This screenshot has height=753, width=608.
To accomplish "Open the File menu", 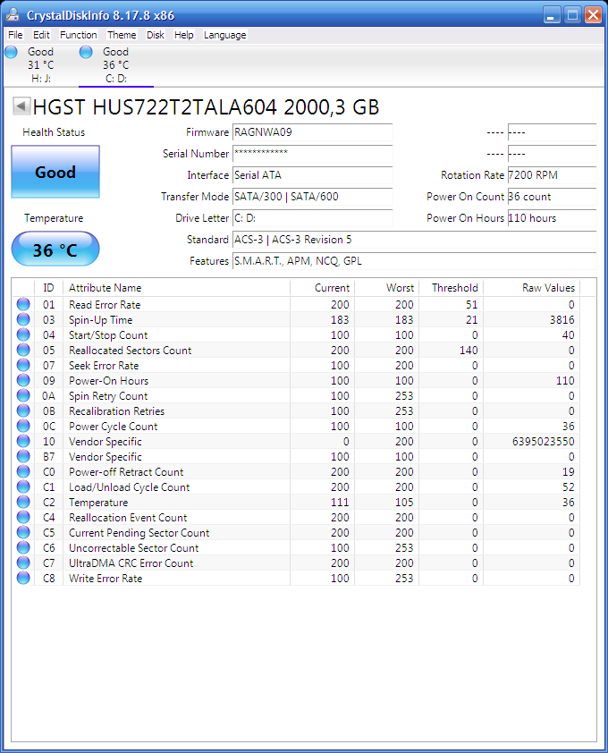I will click(x=15, y=35).
